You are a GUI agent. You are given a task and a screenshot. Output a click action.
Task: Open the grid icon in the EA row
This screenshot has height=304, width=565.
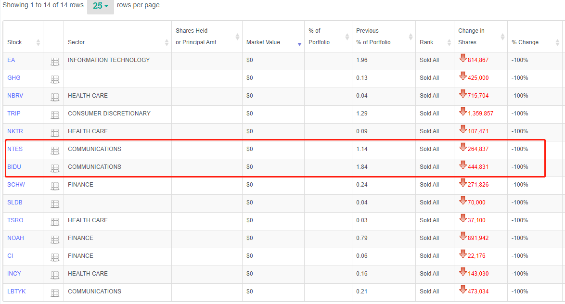[x=55, y=62]
